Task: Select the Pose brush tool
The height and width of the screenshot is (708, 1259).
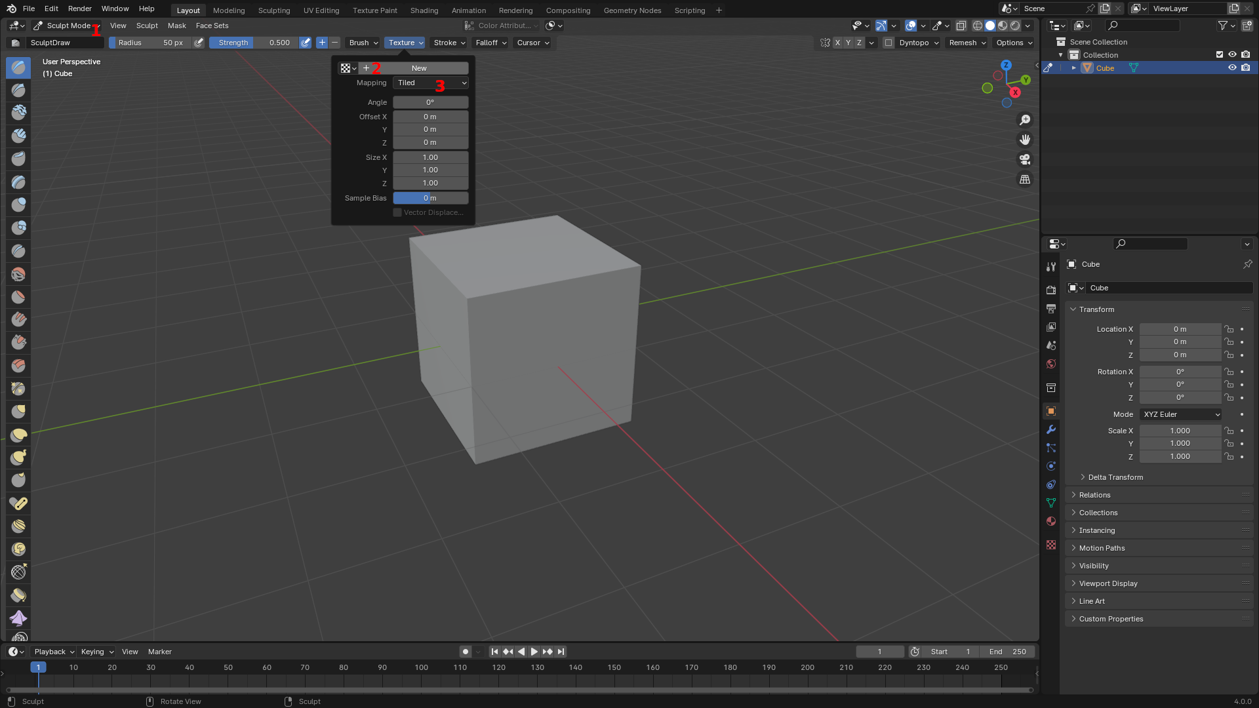Action: (18, 503)
